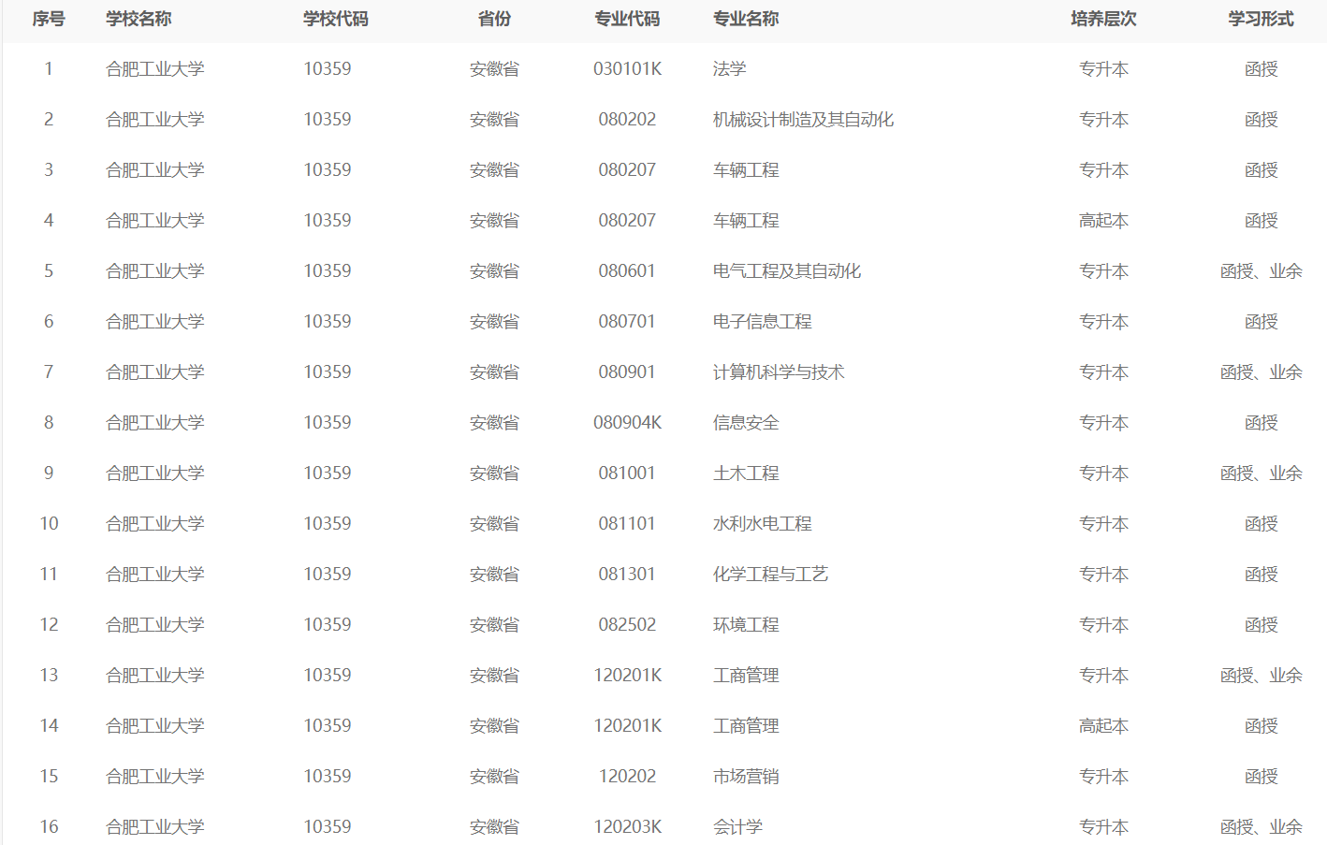Select the 会计学 cell
1327x845 pixels.
(x=737, y=827)
